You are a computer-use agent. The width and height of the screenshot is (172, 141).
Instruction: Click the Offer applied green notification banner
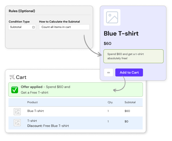(x=76, y=90)
